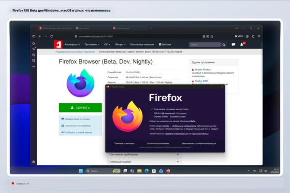Open bookmarks star in the sidebar
The height and width of the screenshot is (193, 290).
pyautogui.click(x=34, y=43)
